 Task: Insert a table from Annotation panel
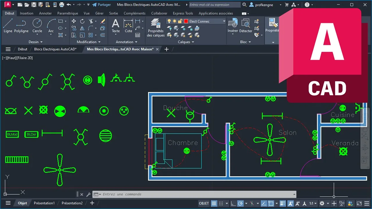[138, 35]
